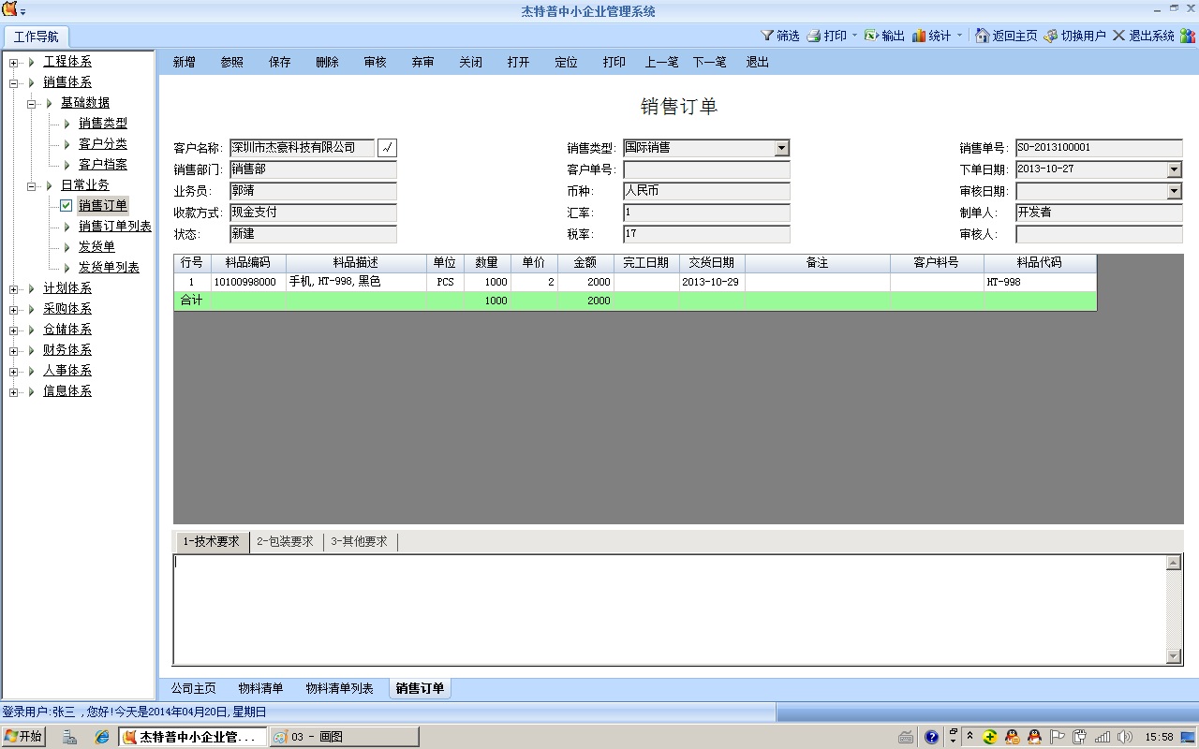The image size is (1199, 749).
Task: Click the 新增 toolbar button
Action: click(x=185, y=62)
